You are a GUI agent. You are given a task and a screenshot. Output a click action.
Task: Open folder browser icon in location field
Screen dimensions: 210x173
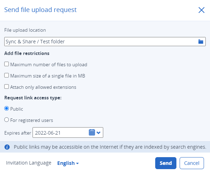coord(200,42)
